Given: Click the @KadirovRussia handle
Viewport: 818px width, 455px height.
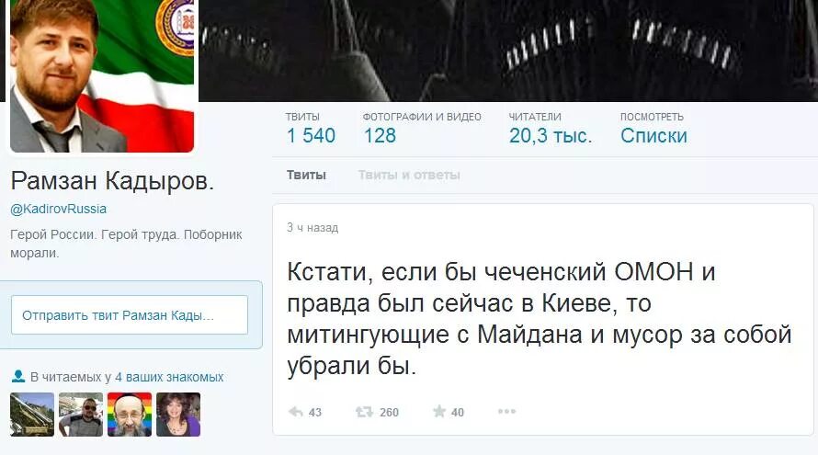Looking at the screenshot, I should coord(59,210).
